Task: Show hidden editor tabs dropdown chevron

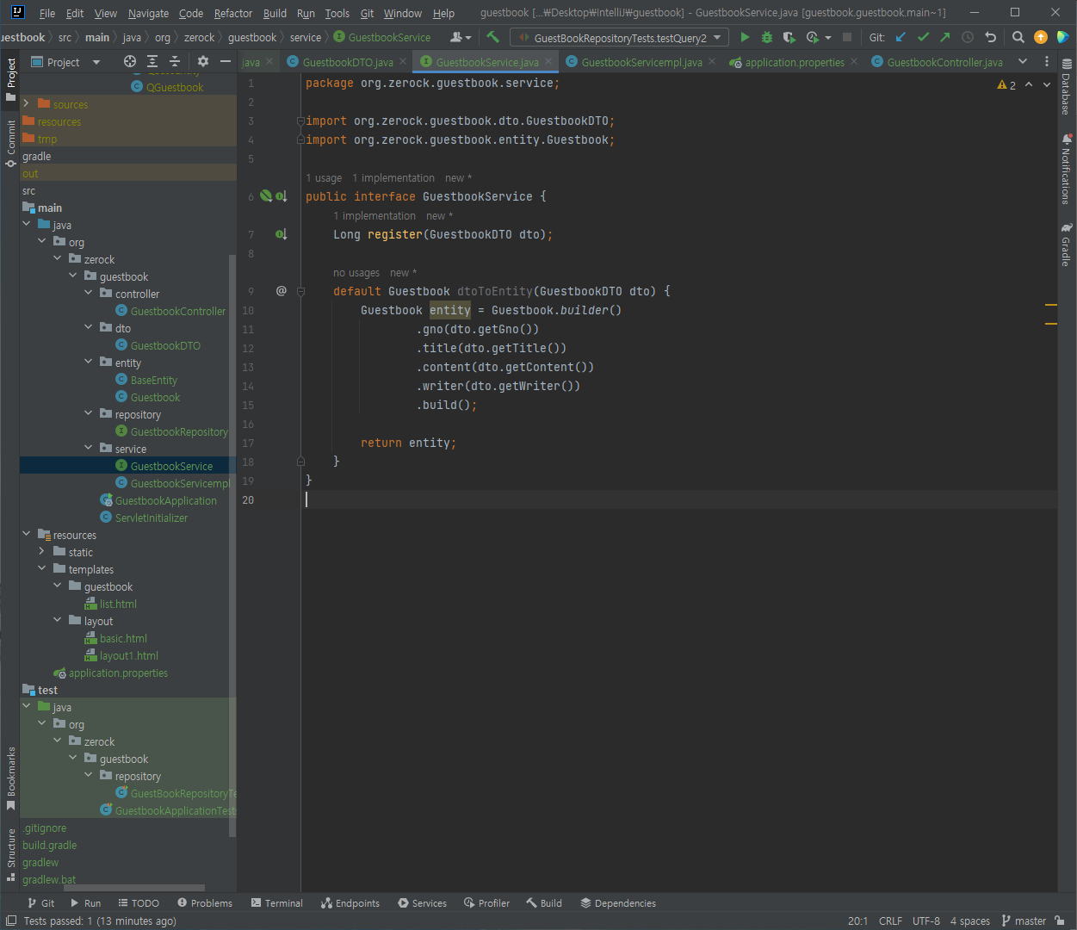Action: [x=1023, y=61]
